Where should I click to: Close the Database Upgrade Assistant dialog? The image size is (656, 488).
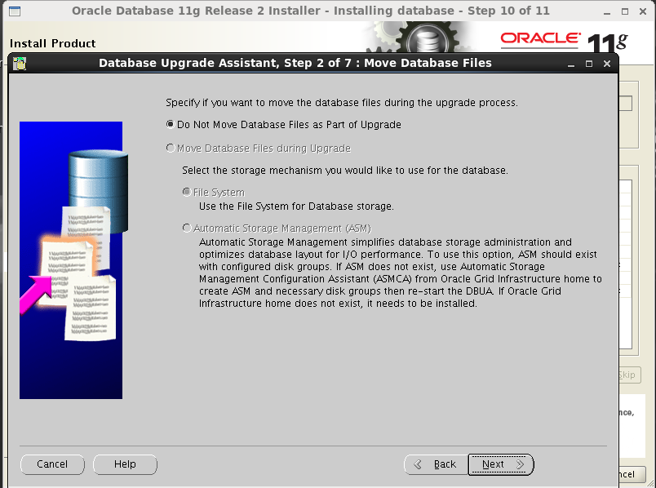click(607, 64)
